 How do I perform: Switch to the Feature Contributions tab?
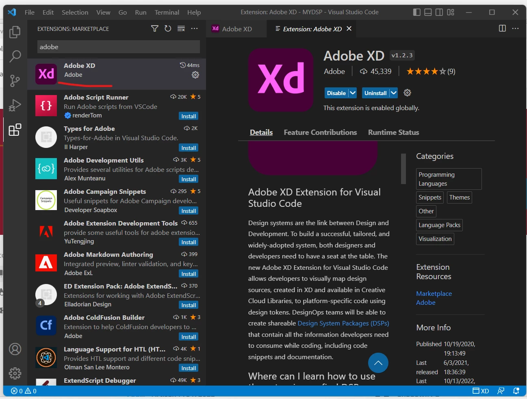[x=320, y=132]
